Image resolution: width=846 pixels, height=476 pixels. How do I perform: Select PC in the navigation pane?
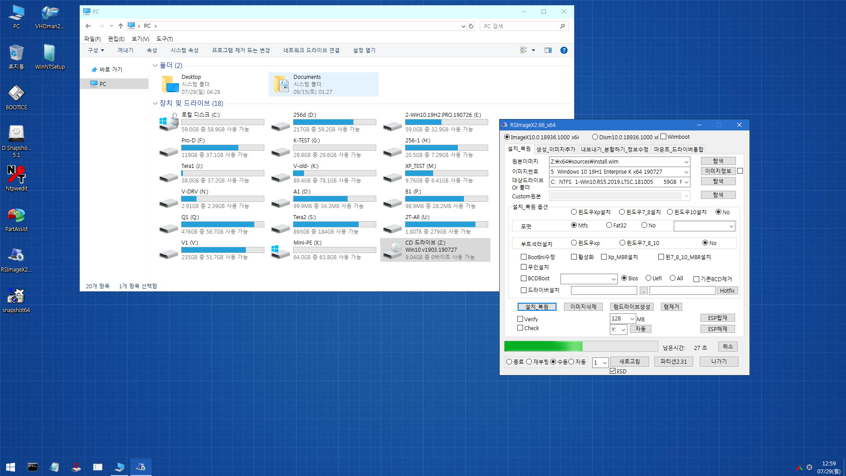(115, 84)
